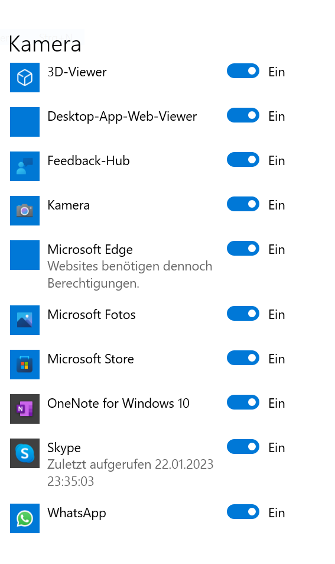Click the Feedback-Hub app icon
Image resolution: width=335 pixels, height=564 pixels.
25,166
